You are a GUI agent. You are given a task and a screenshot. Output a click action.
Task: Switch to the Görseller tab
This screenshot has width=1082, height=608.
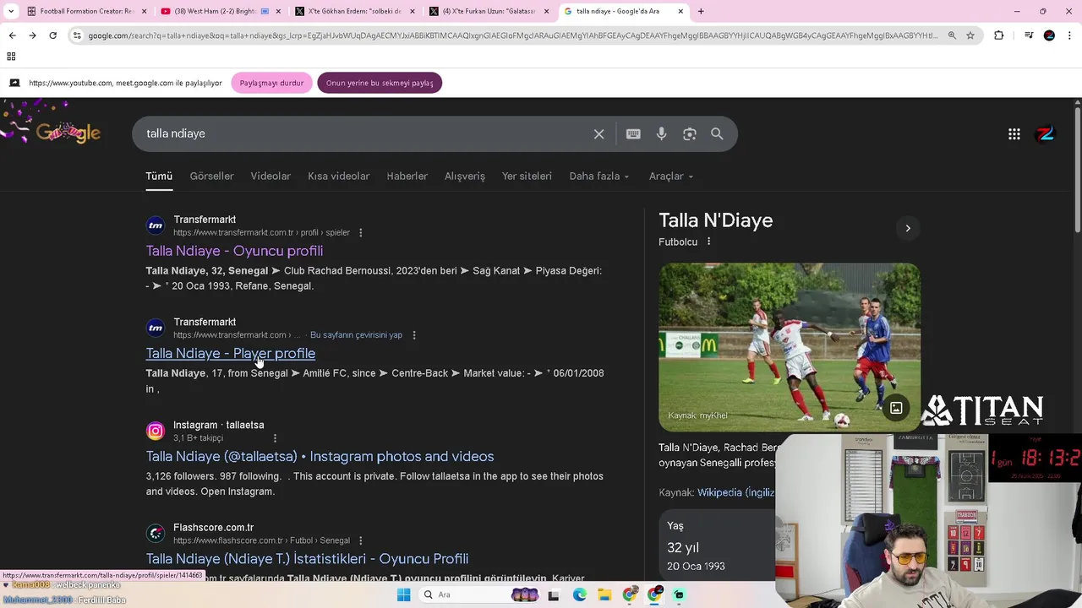pyautogui.click(x=211, y=176)
